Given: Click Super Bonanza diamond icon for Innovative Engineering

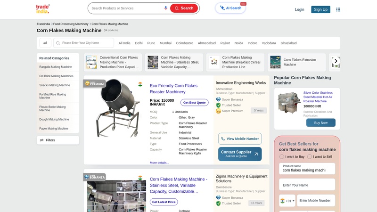Looking at the screenshot, I should tap(218, 99).
